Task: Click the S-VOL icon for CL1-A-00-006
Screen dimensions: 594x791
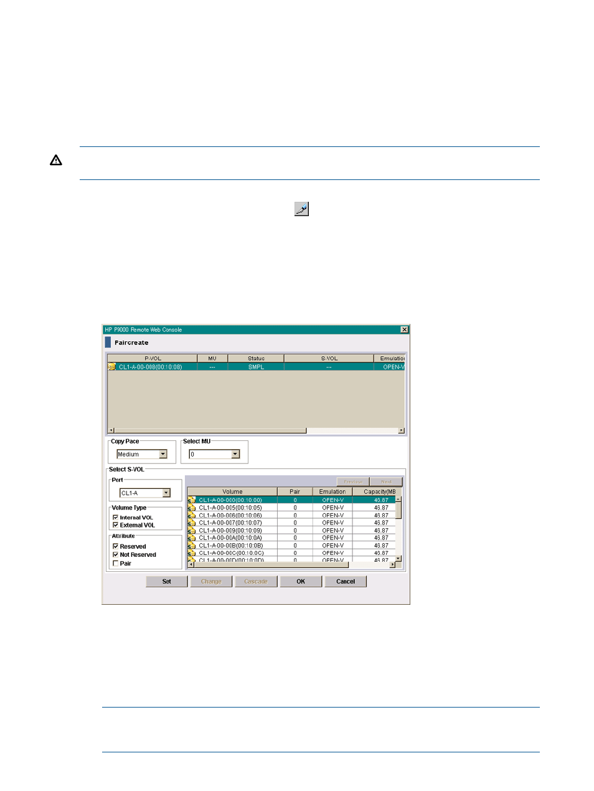Action: [x=192, y=515]
